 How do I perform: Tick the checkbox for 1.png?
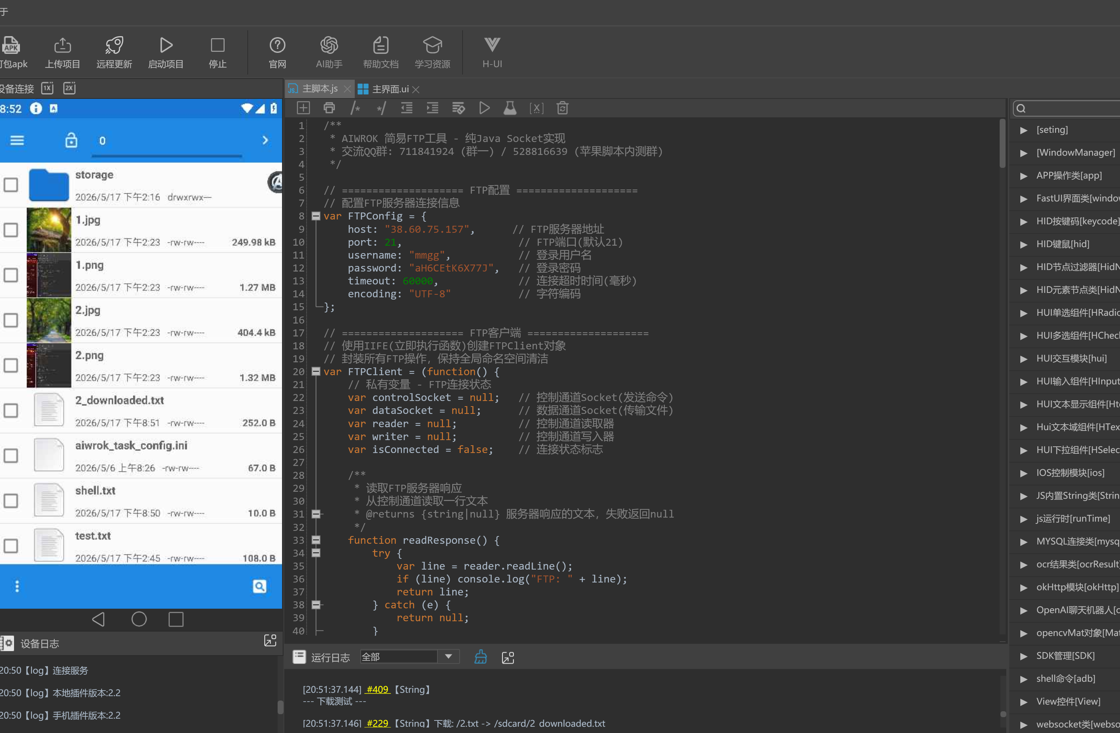(x=11, y=275)
